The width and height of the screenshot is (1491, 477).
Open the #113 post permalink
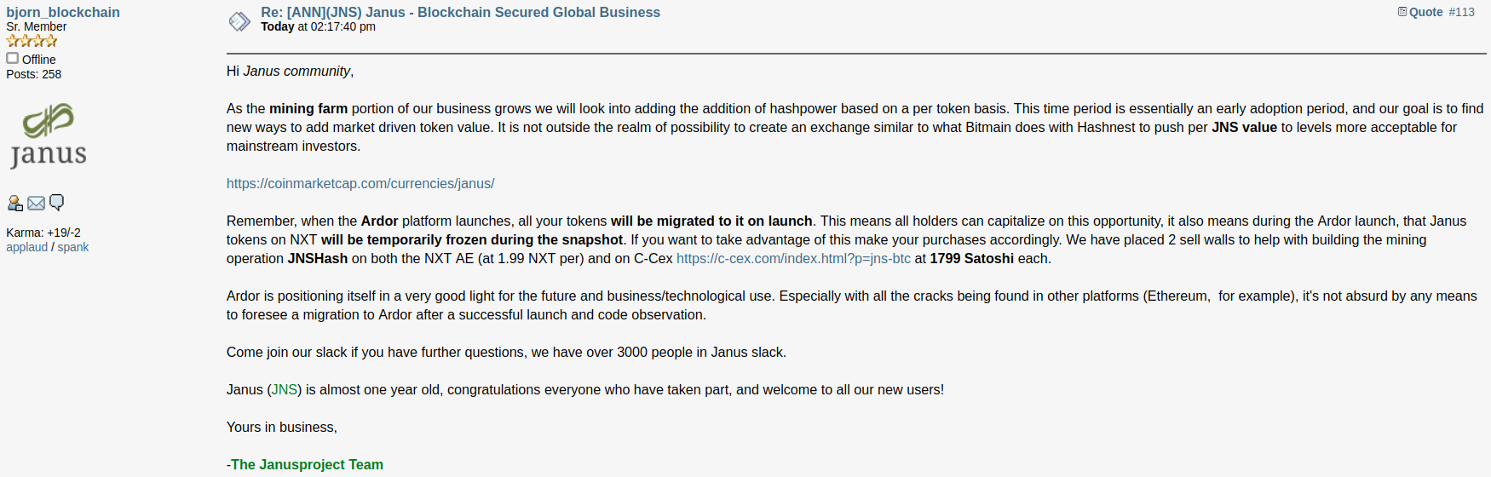tap(1461, 12)
